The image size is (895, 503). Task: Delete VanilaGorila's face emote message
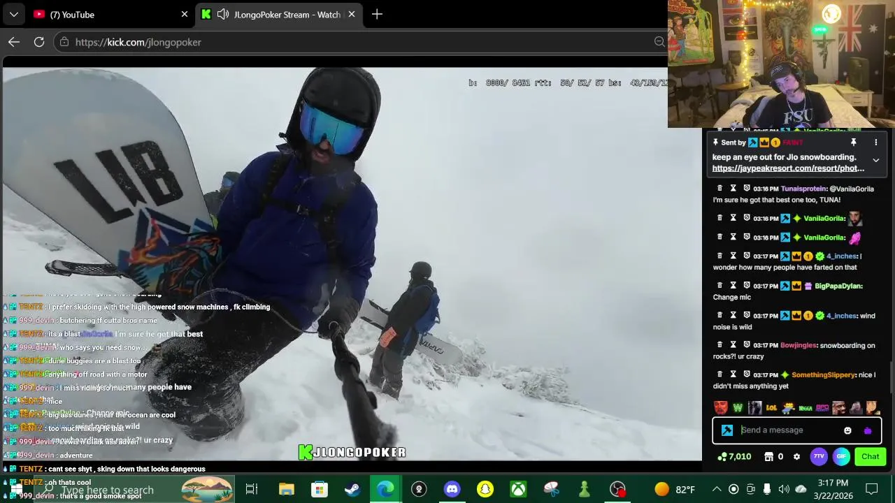[x=719, y=218]
